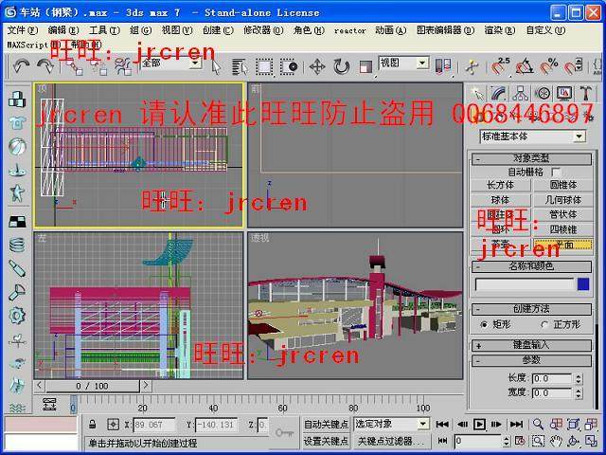Toggle spinner snap
606x455 pixels.
pos(573,66)
